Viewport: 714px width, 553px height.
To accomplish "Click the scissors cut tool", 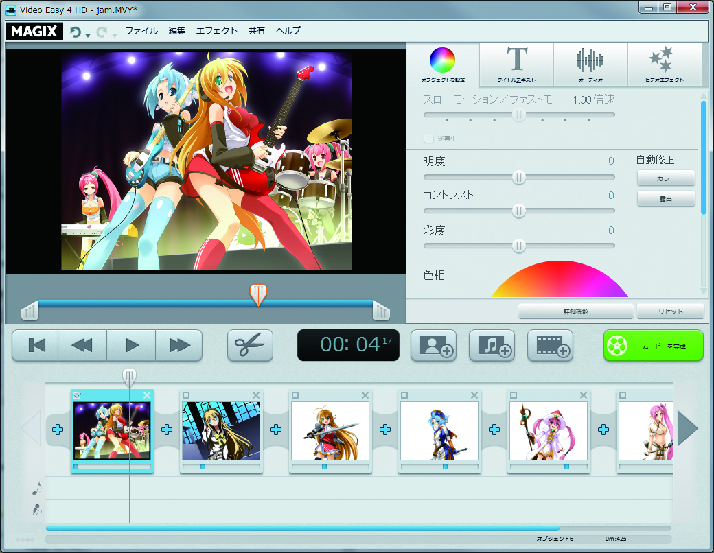I will pos(250,346).
